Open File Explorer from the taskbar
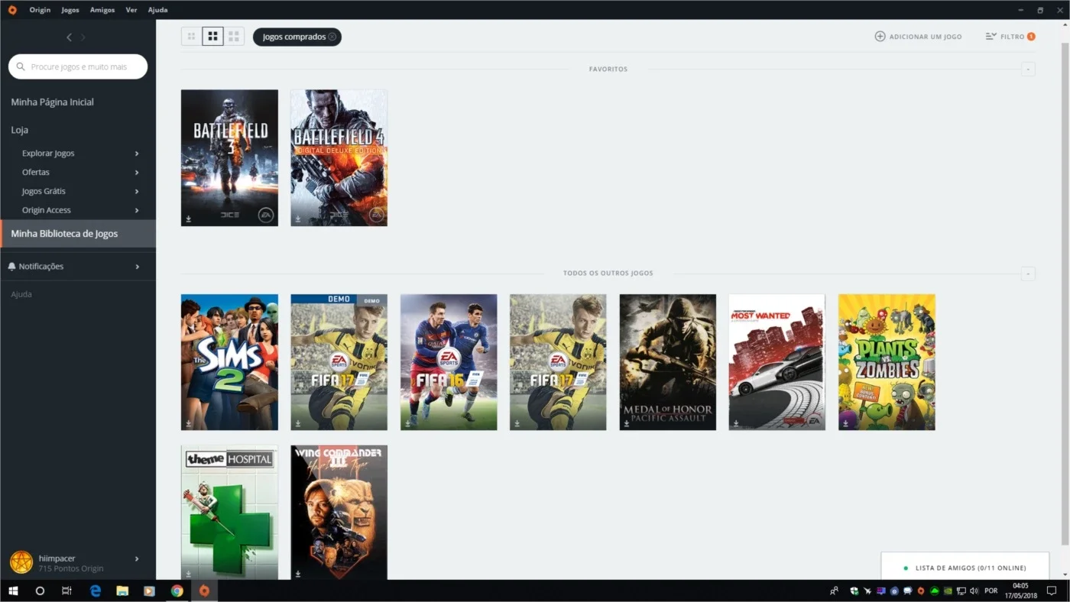The width and height of the screenshot is (1070, 602). coord(122,591)
